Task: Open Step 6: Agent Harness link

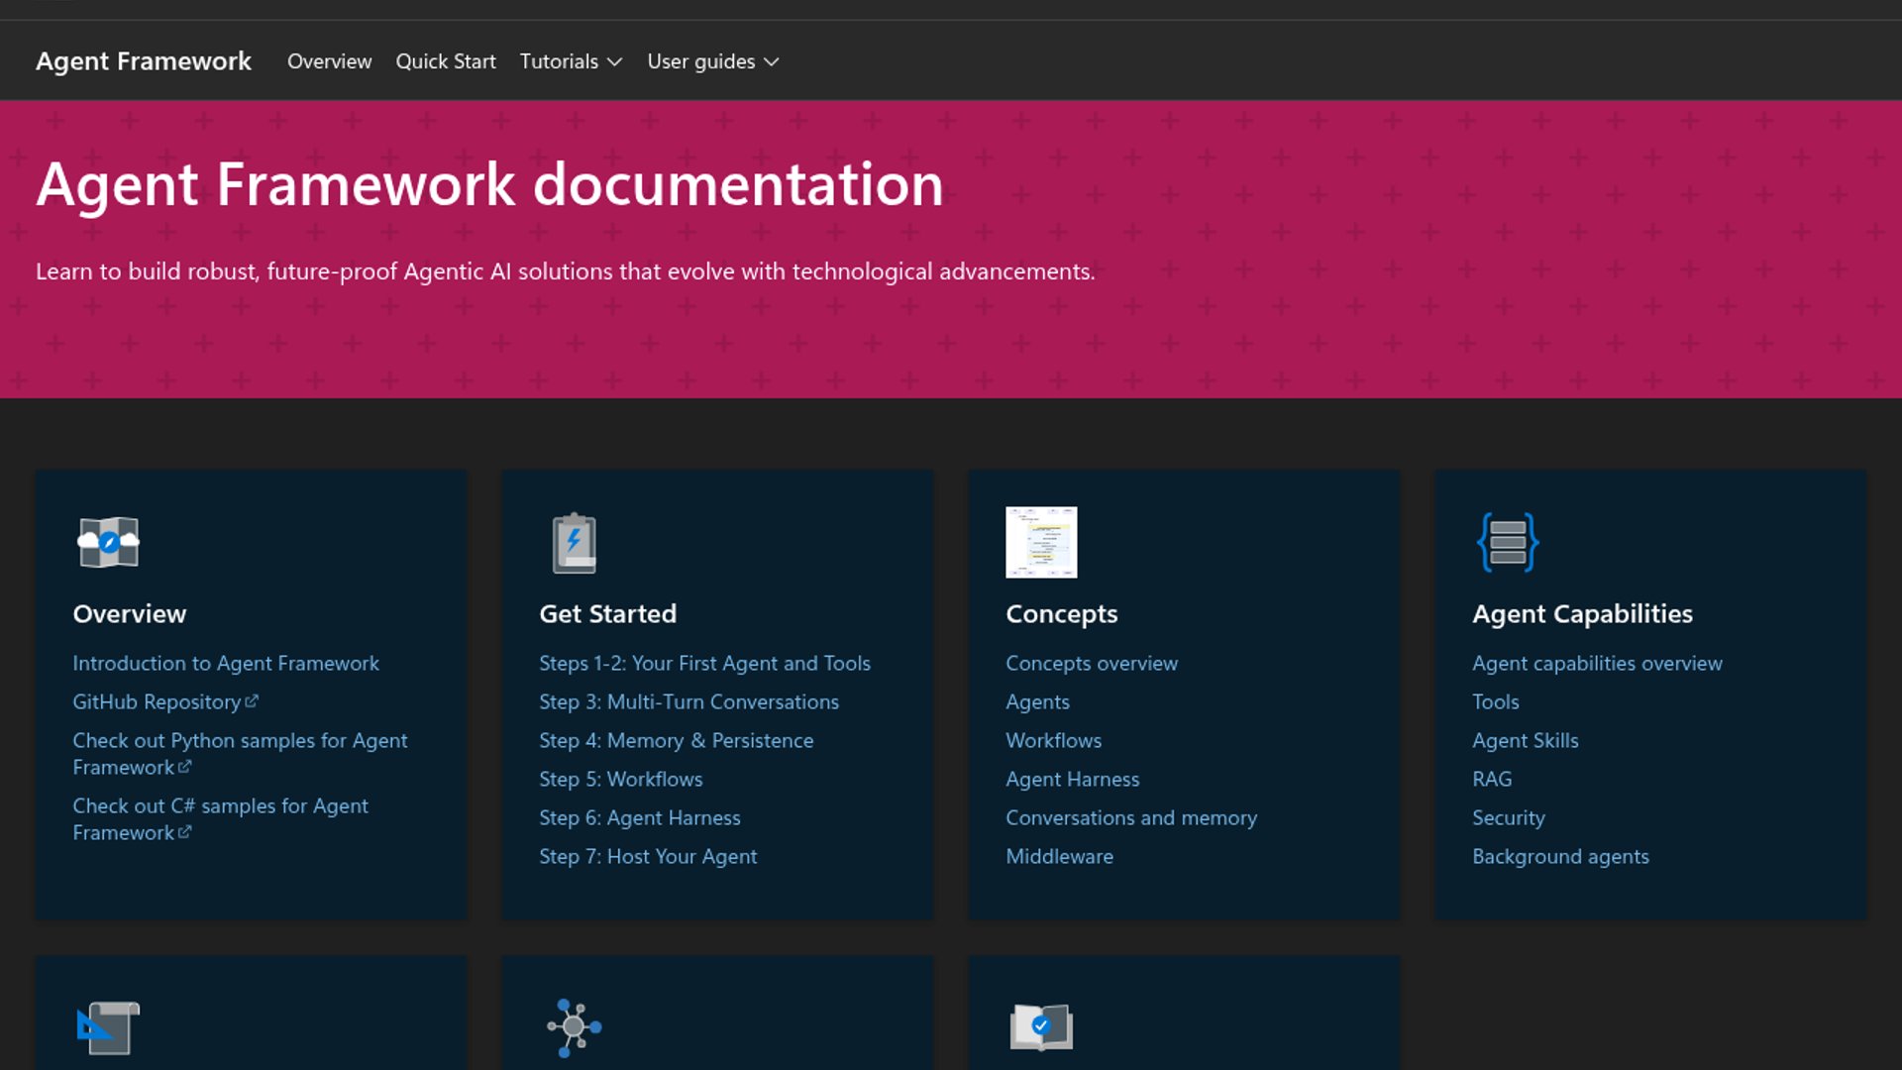Action: 639,817
